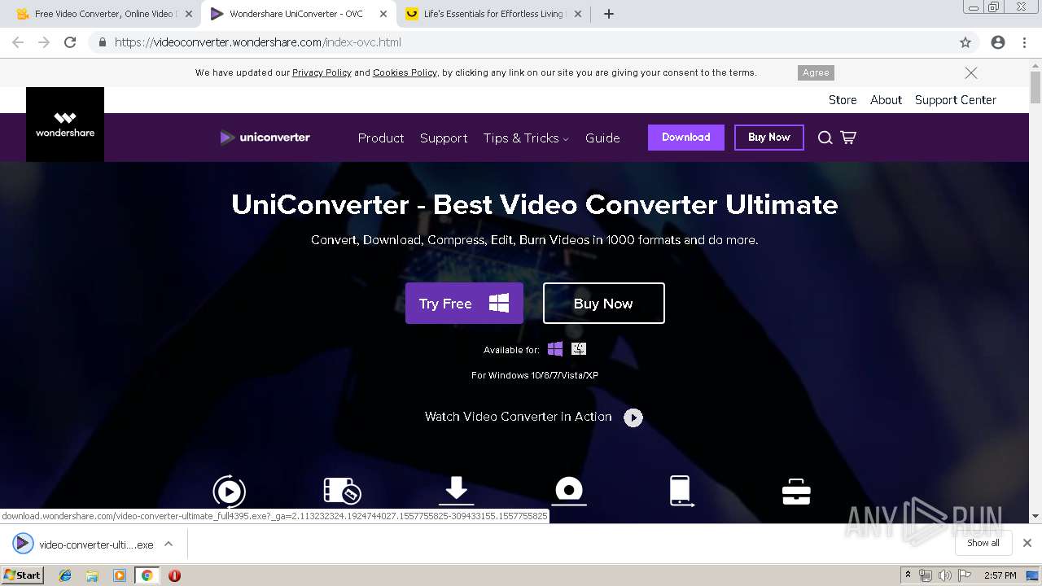Open Chrome's three-dot menu

click(1025, 42)
